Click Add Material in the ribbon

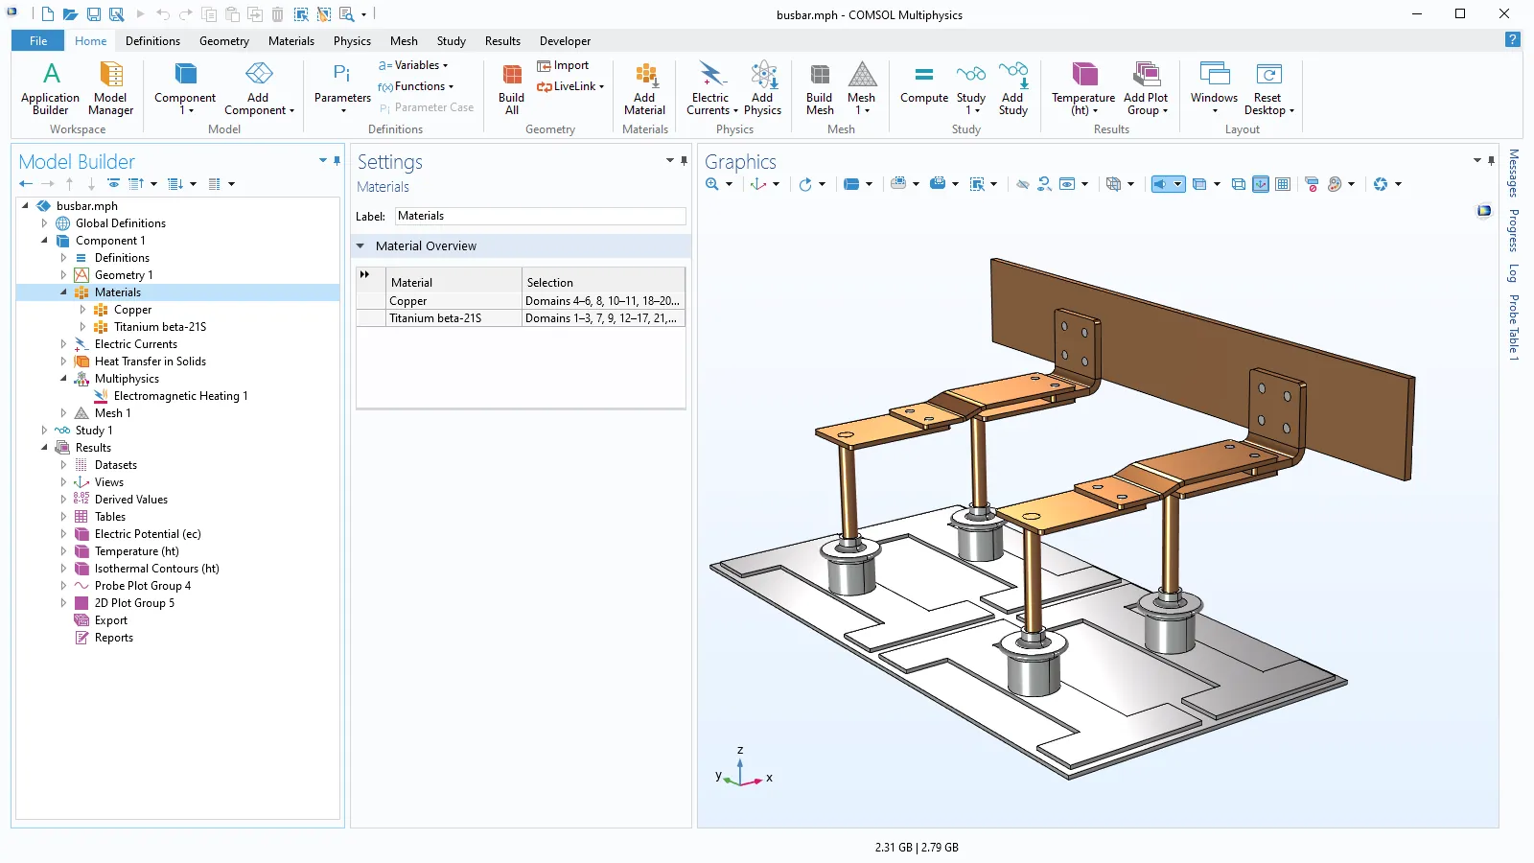point(644,88)
